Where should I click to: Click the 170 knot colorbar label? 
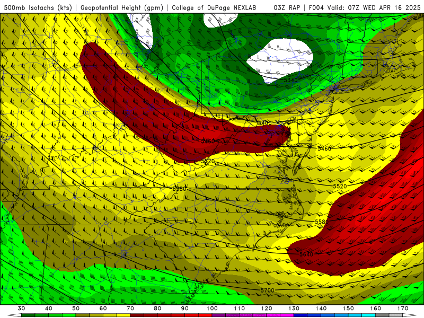click(x=403, y=308)
